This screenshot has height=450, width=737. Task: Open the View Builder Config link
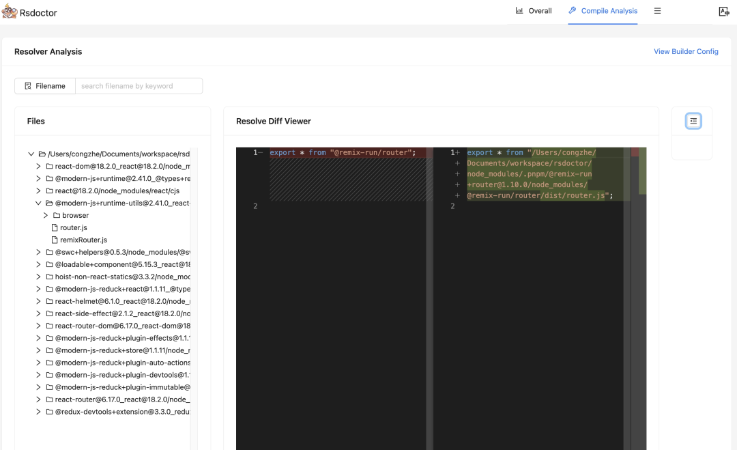[686, 51]
